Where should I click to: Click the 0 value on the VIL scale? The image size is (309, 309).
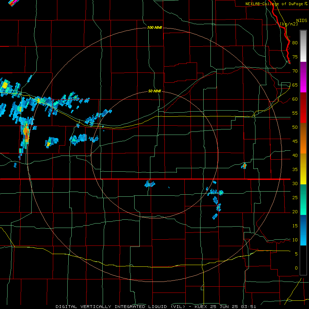click(x=296, y=268)
